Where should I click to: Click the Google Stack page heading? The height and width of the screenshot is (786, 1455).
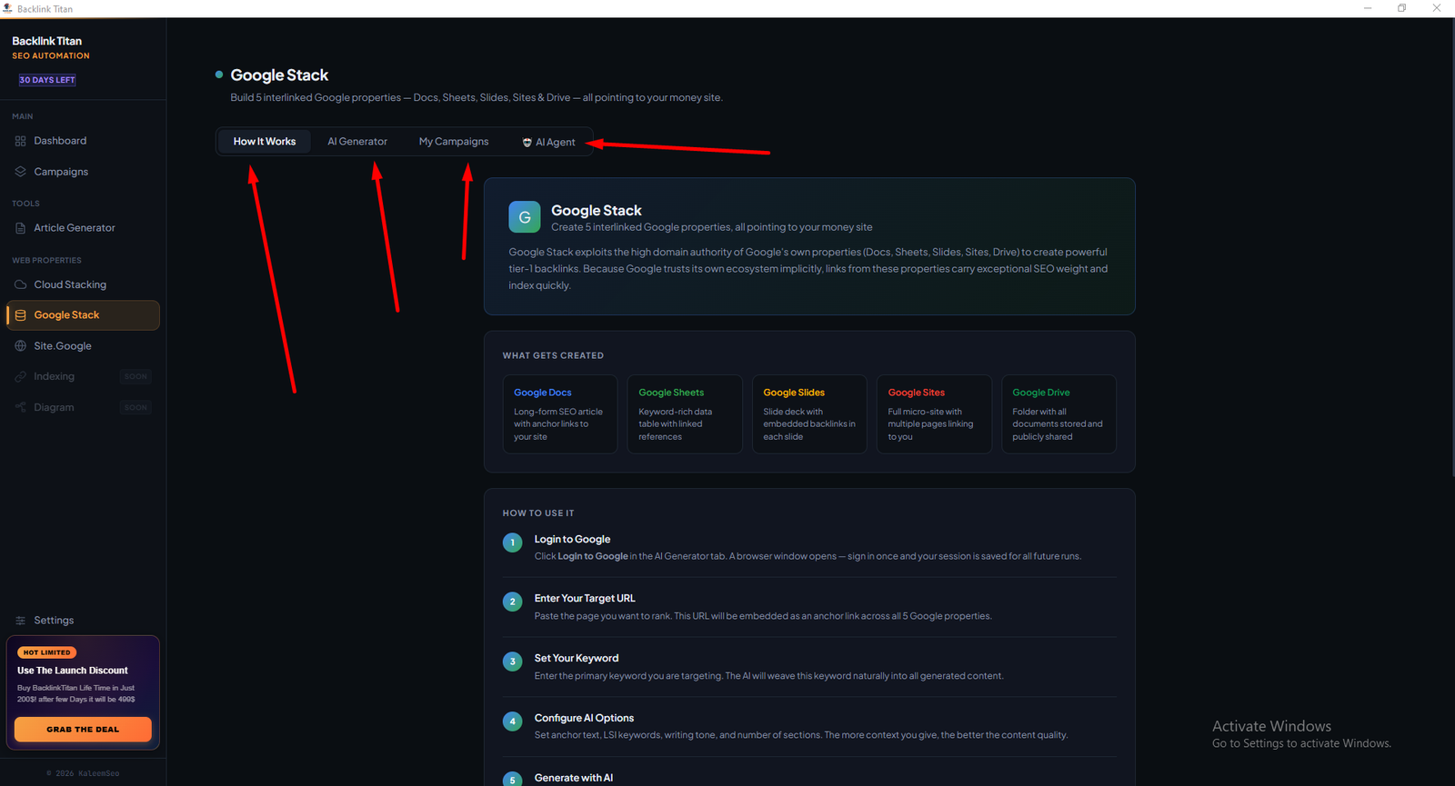(x=279, y=75)
